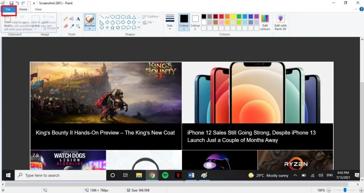Pick the green colour swatch
The image size is (364, 193).
click(x=239, y=17)
